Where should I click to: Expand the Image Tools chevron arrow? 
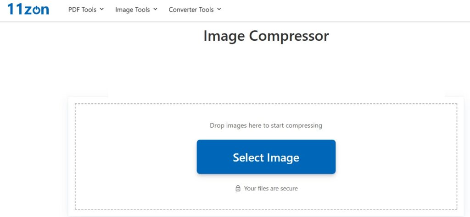155,9
